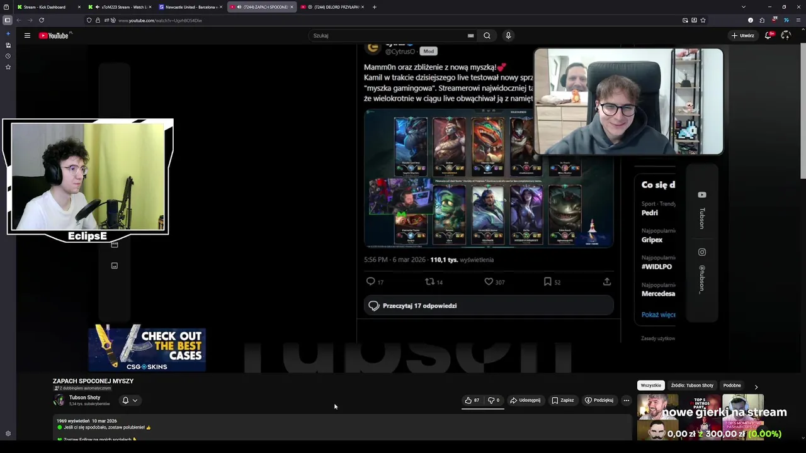Screen dimensions: 806x453
Task: Toggle the browser sidebar panel button
Action: click(8, 20)
